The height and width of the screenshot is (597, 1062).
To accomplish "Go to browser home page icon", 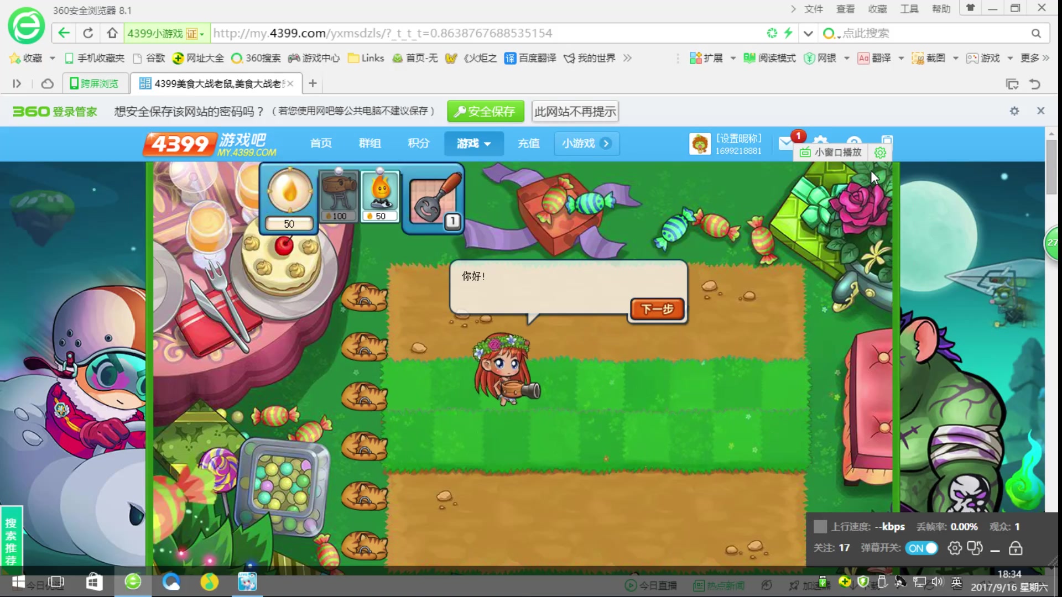I will (112, 33).
